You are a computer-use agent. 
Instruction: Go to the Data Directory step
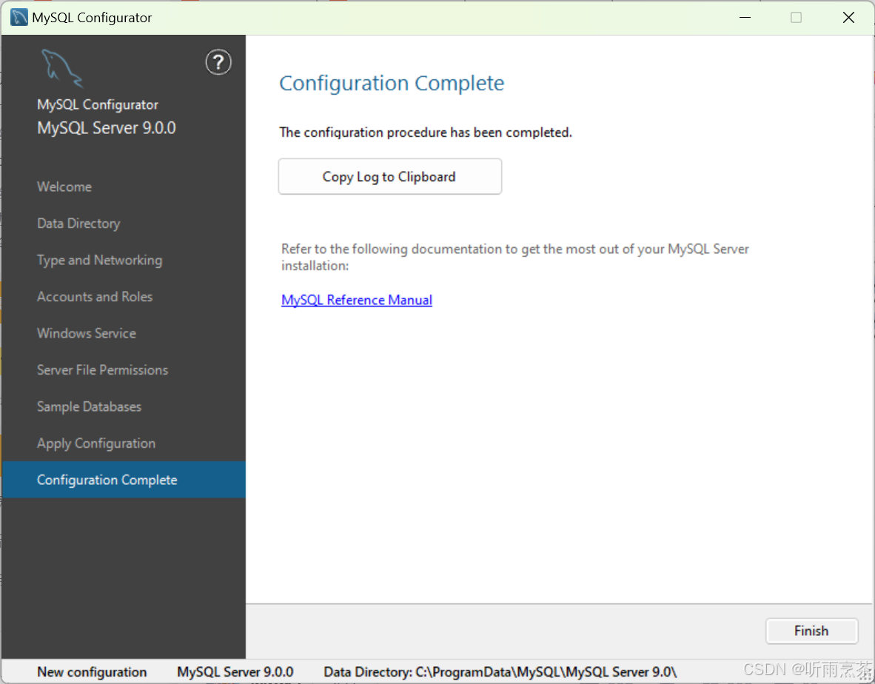pyautogui.click(x=78, y=224)
